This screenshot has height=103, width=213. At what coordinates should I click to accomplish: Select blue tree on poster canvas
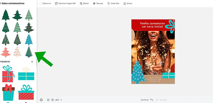pyautogui.click(x=138, y=72)
